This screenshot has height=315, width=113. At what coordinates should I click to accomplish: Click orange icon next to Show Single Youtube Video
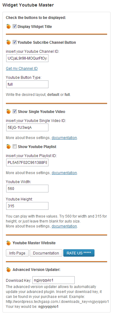[x=8, y=111]
